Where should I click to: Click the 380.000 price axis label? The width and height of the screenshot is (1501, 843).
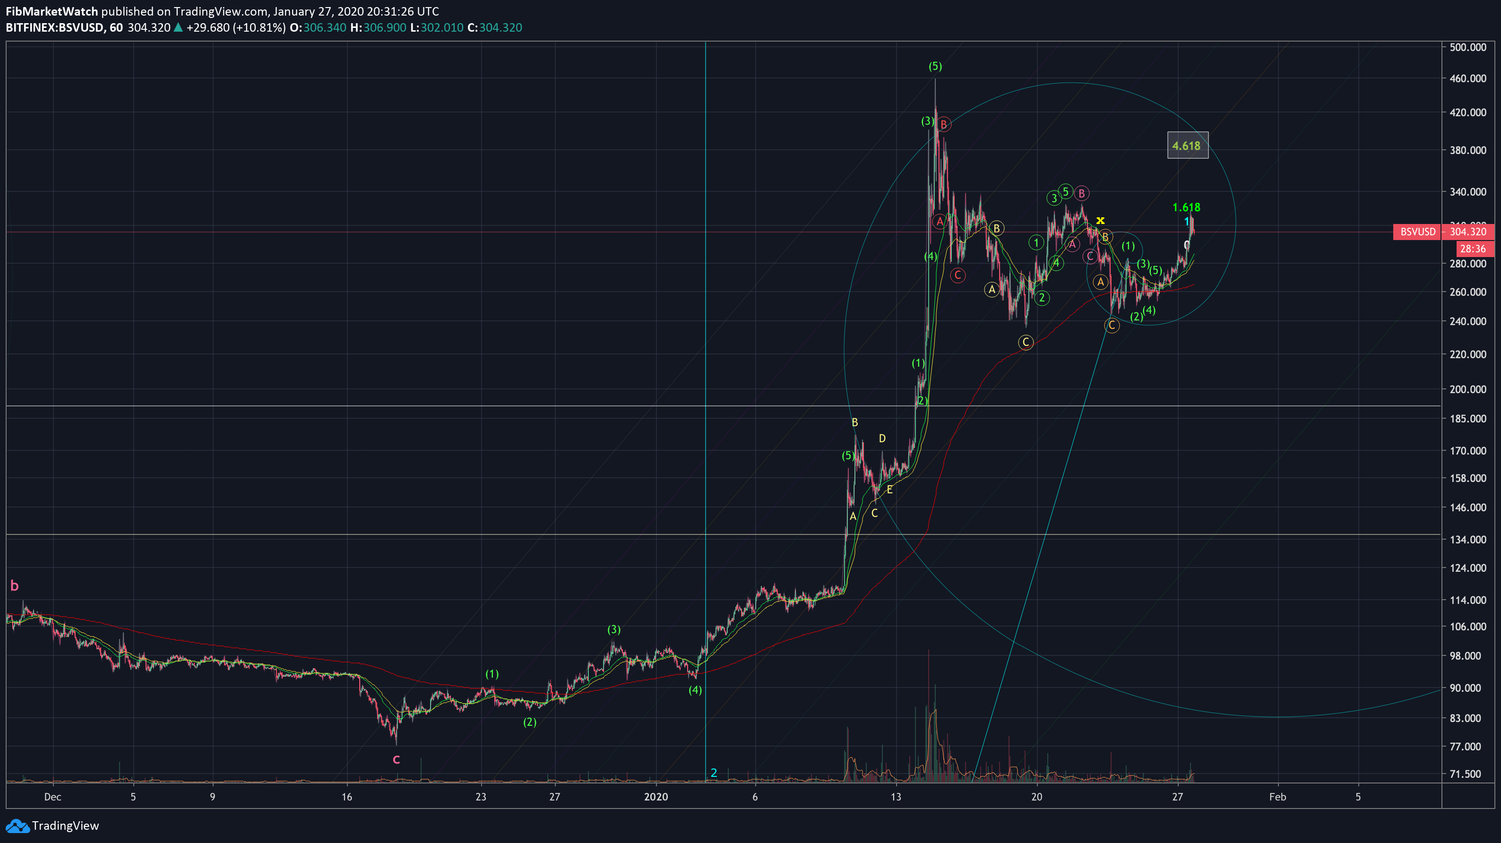point(1468,150)
